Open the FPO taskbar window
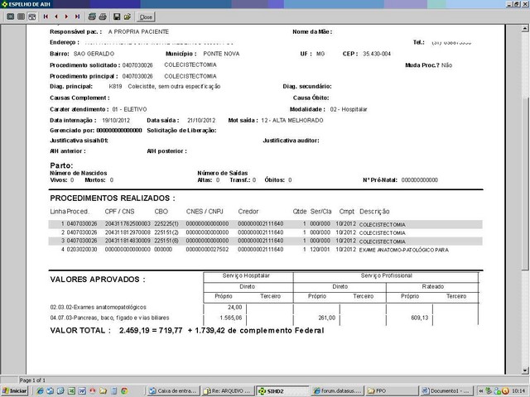This screenshot has height=397, width=530. coord(389,390)
